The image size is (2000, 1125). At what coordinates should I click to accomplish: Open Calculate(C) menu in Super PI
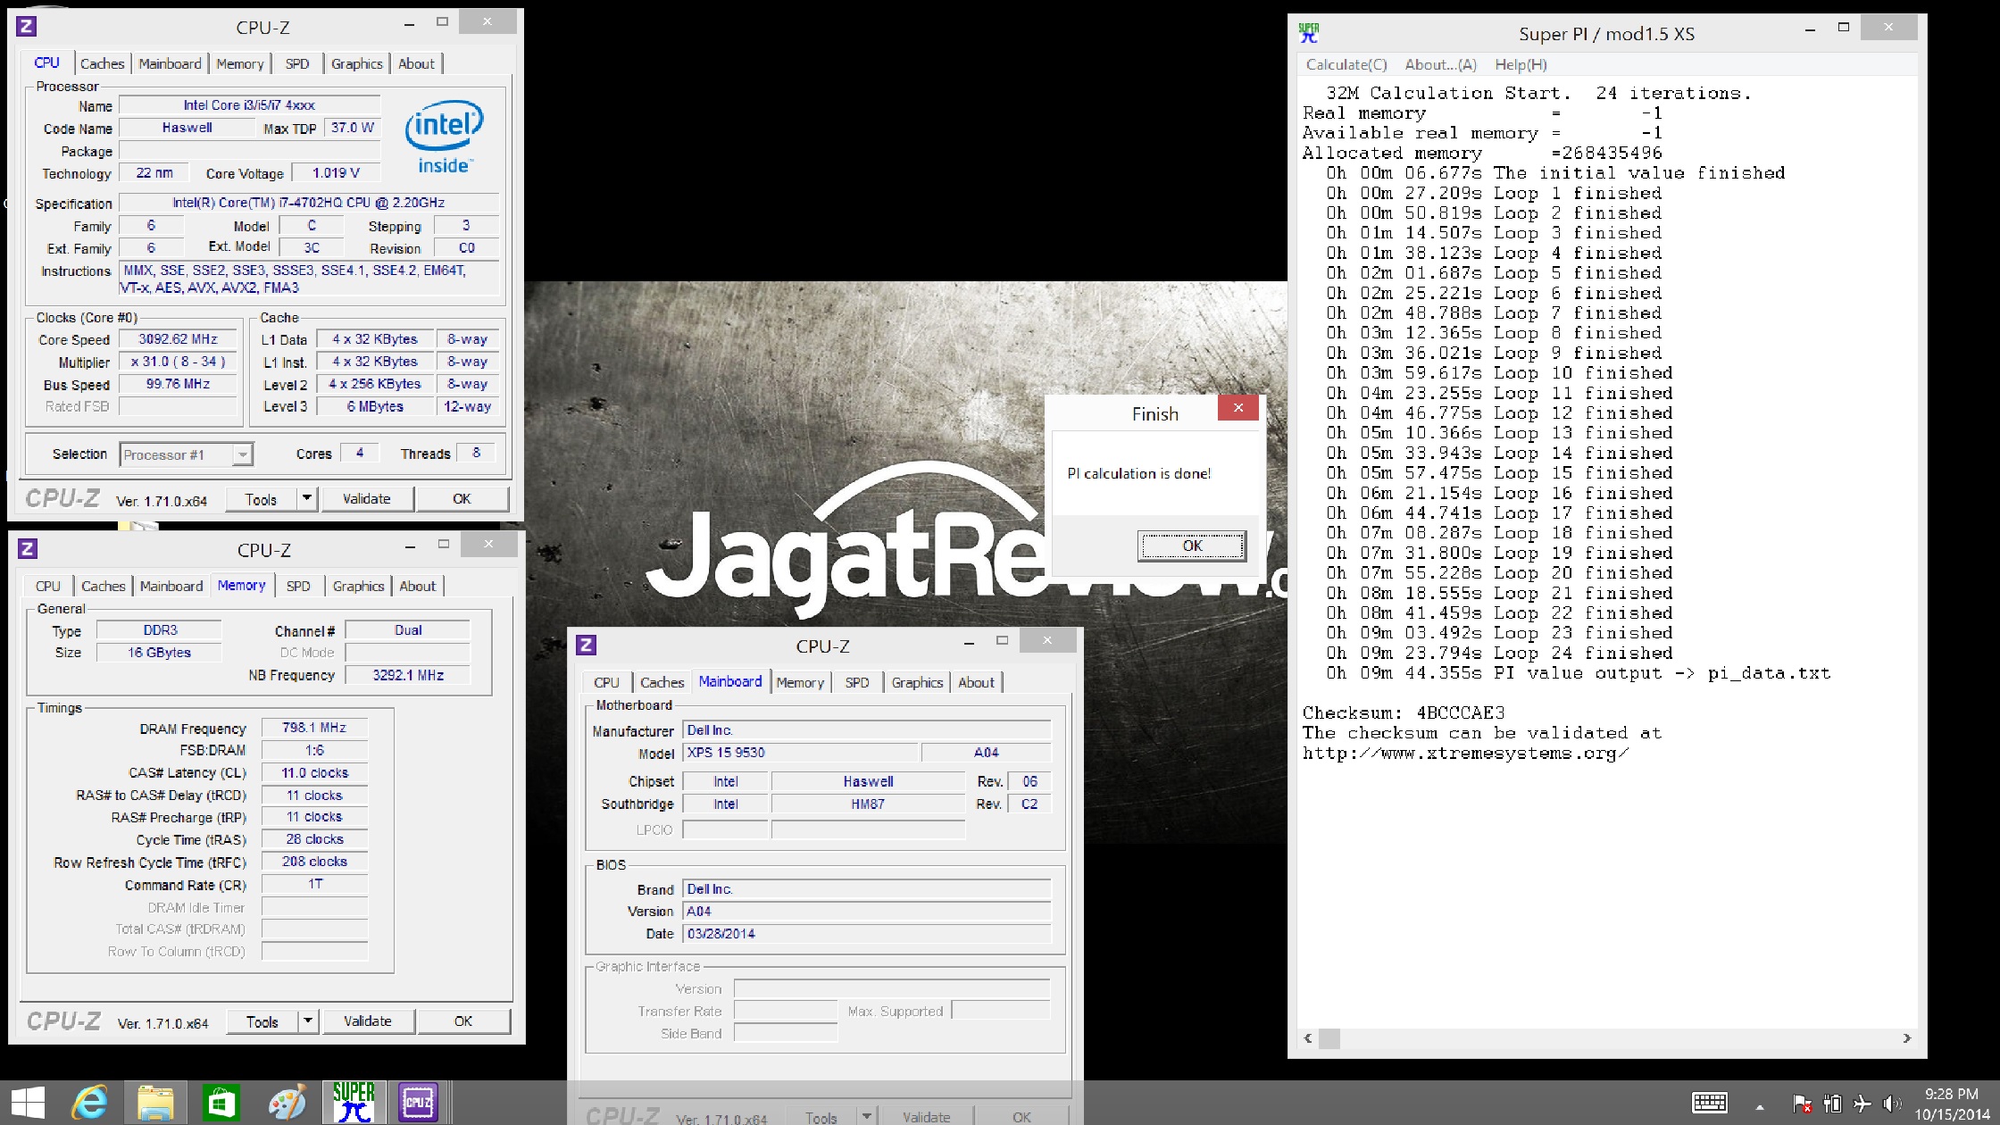tap(1346, 64)
